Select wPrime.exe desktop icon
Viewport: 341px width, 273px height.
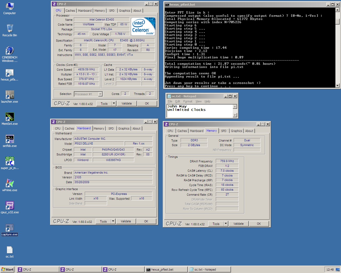pyautogui.click(x=10, y=185)
